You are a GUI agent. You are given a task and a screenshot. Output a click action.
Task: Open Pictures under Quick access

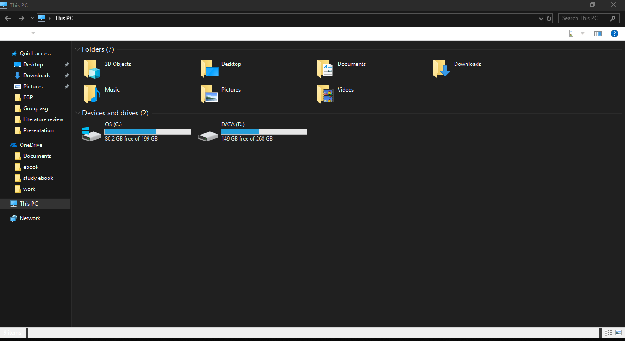[33, 87]
